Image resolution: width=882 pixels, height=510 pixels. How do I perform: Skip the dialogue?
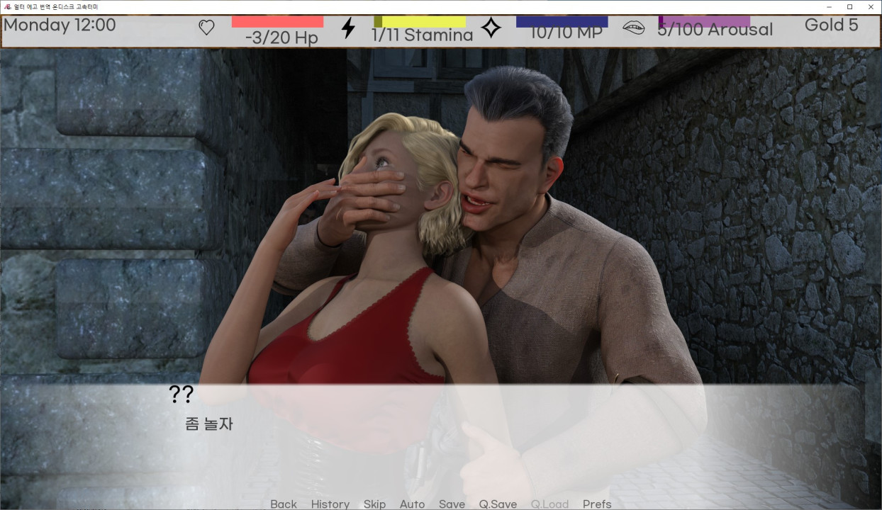[374, 504]
